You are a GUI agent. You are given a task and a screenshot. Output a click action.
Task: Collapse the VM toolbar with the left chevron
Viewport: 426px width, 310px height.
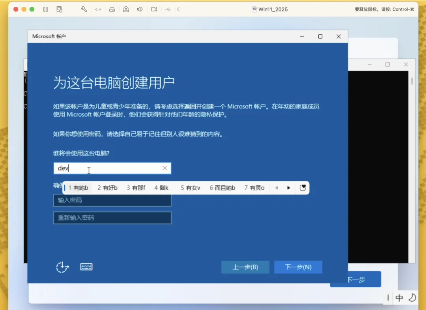[179, 9]
